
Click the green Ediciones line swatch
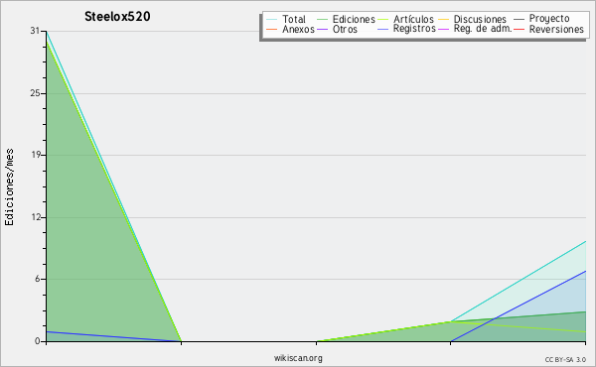tap(322, 20)
